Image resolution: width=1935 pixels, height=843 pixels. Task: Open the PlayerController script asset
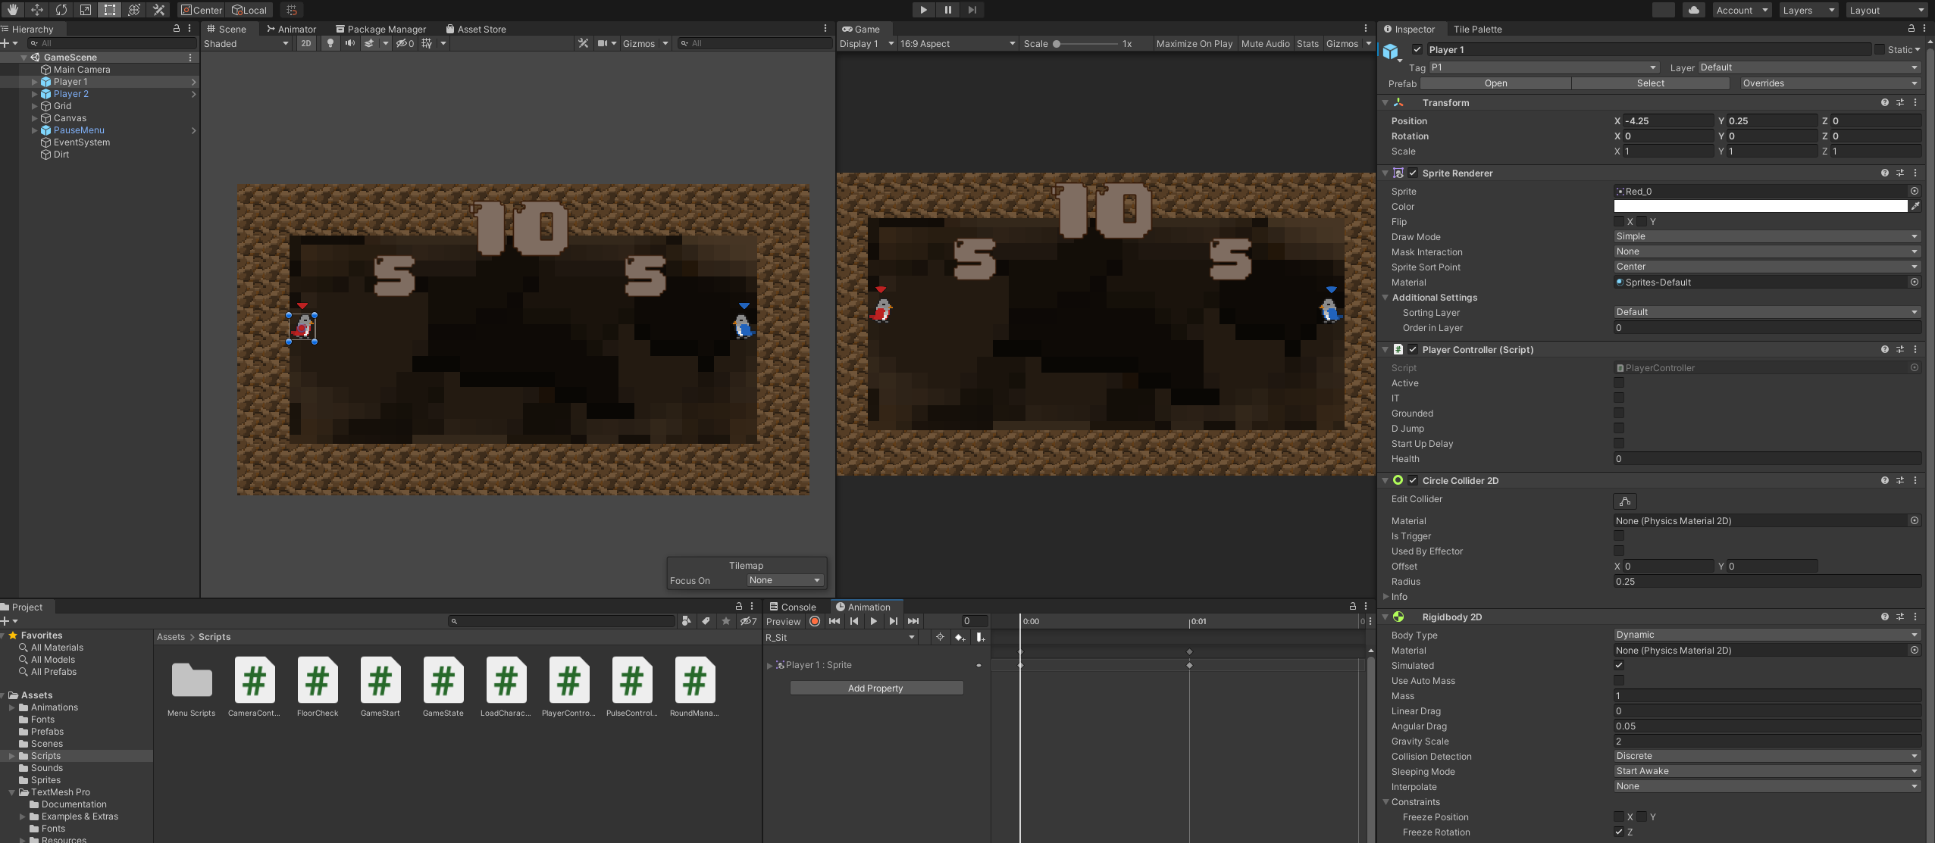click(568, 682)
